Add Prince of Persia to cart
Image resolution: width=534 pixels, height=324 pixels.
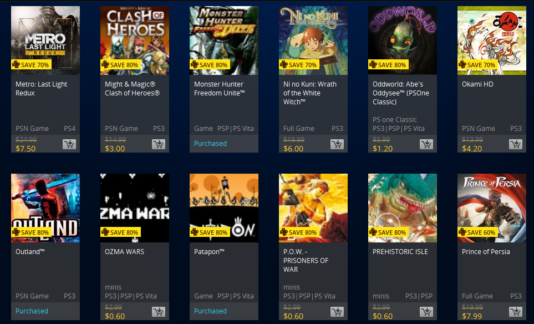pyautogui.click(x=515, y=312)
